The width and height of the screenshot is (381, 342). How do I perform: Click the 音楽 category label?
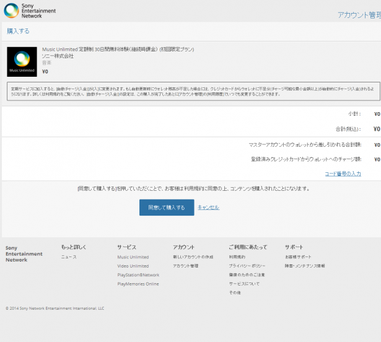click(46, 63)
